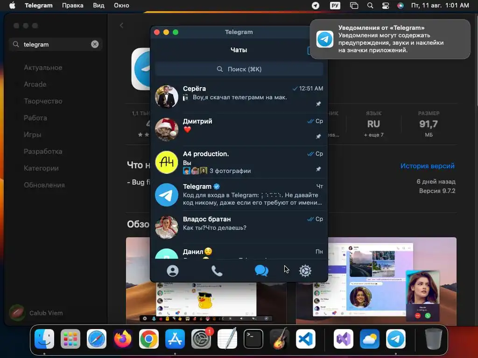Open Правка menu
The height and width of the screenshot is (358, 478).
[x=72, y=6]
